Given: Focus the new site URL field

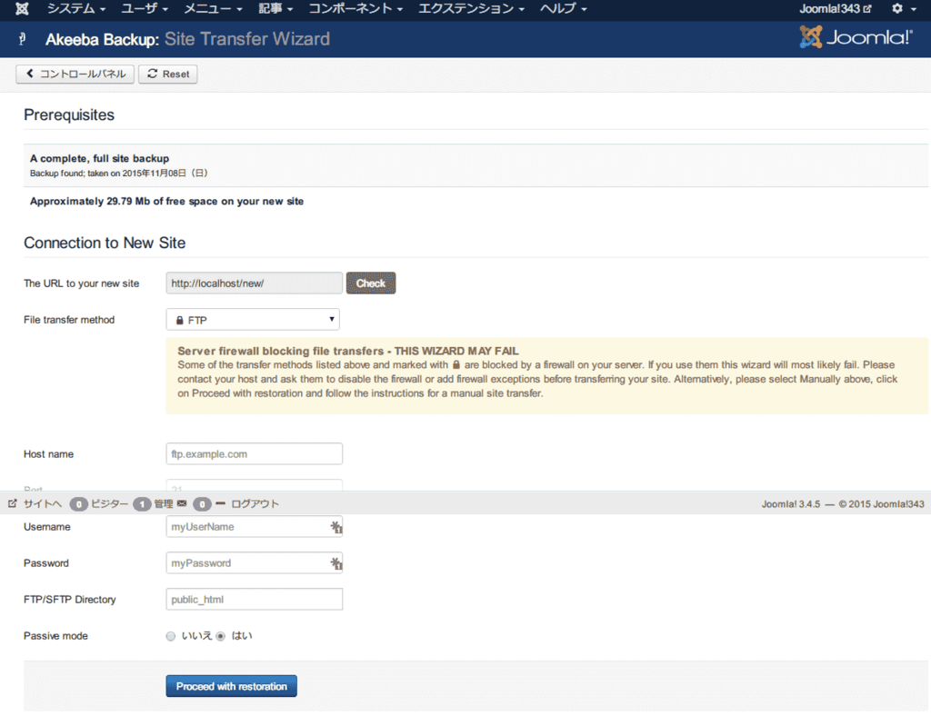Looking at the screenshot, I should point(255,283).
